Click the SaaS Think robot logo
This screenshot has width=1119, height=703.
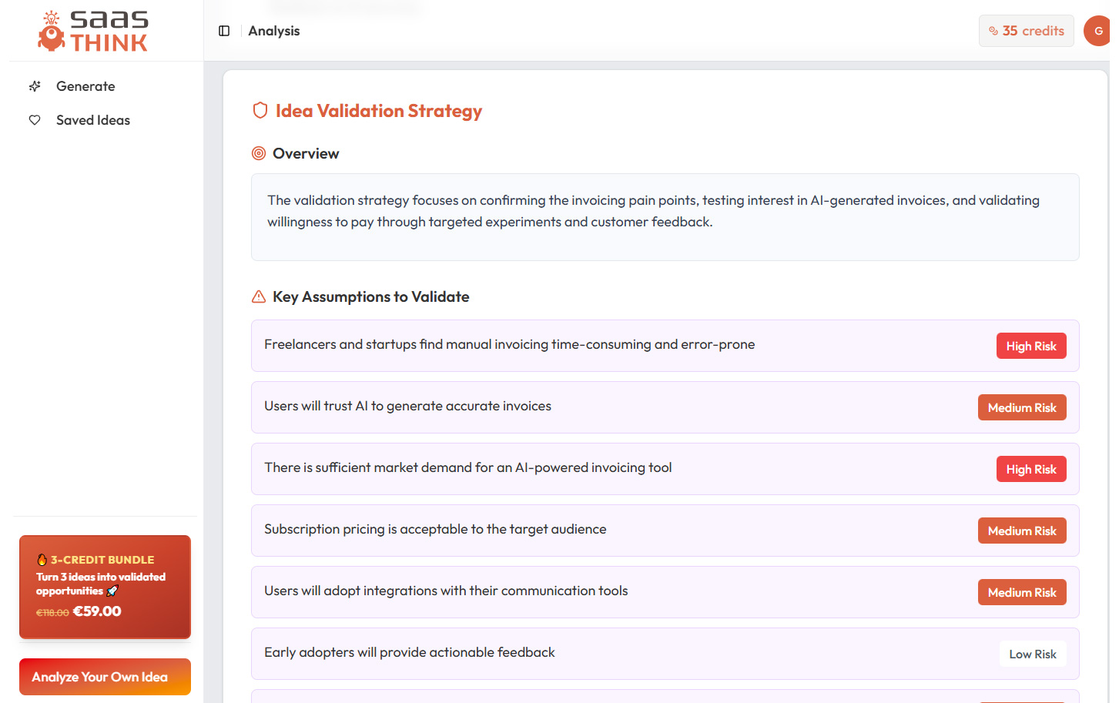click(52, 32)
